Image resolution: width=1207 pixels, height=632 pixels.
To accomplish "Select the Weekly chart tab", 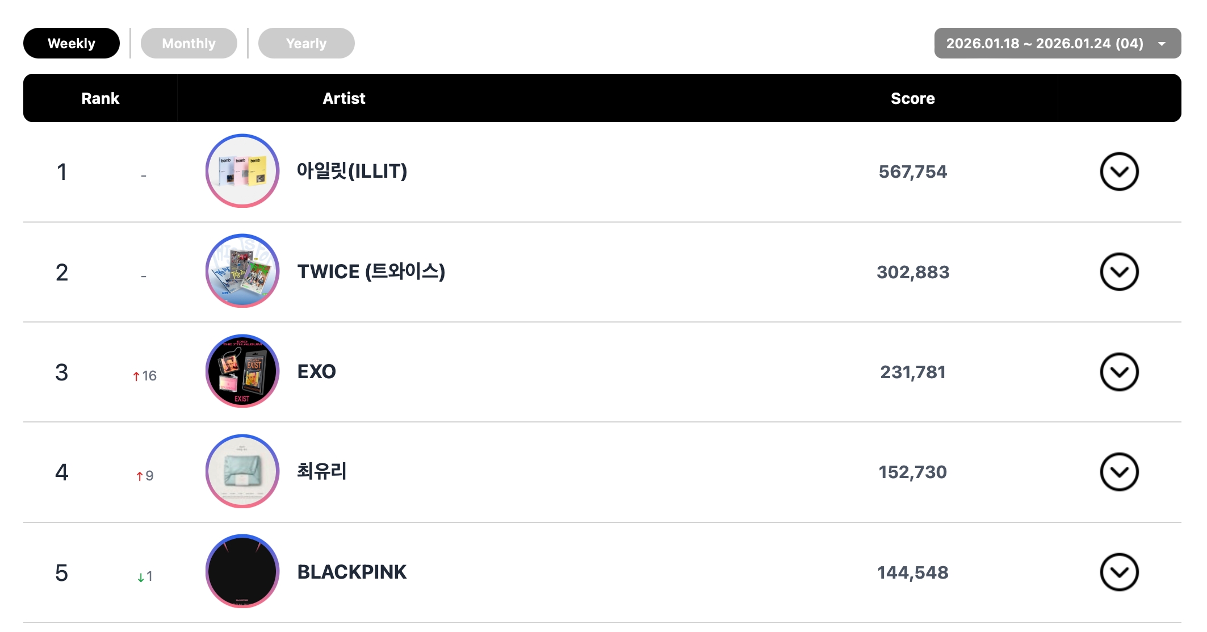I will click(72, 43).
